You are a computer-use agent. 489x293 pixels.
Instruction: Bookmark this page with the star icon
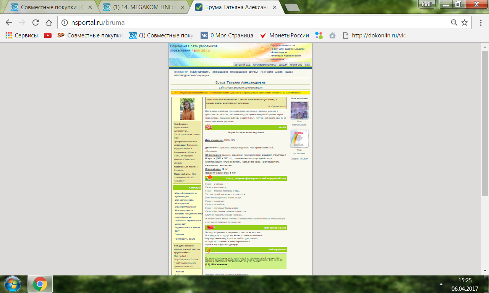point(465,23)
